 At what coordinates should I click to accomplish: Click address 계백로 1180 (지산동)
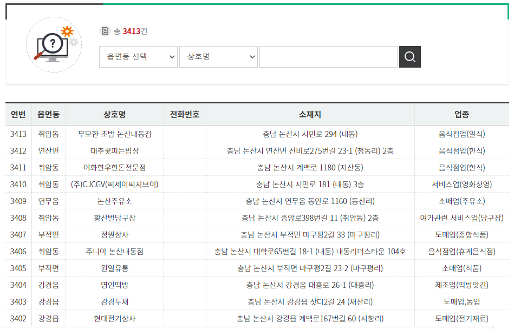pyautogui.click(x=310, y=168)
